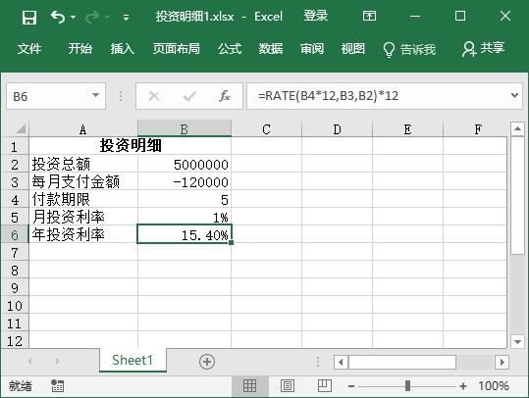This screenshot has height=398, width=529.
Task: Select column D header
Action: coord(337,129)
